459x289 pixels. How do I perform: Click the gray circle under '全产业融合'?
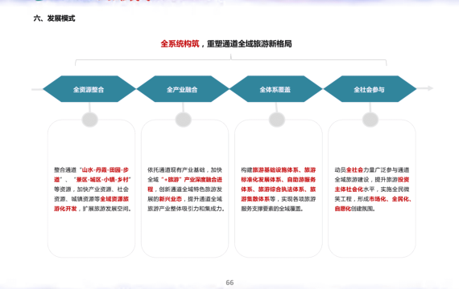pos(184,120)
